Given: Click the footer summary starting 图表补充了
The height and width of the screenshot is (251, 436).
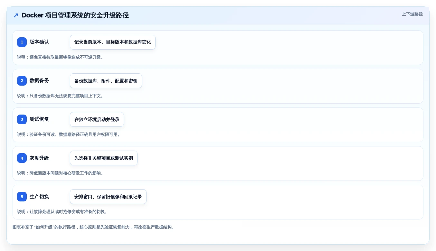Looking at the screenshot, I should coord(93,227).
